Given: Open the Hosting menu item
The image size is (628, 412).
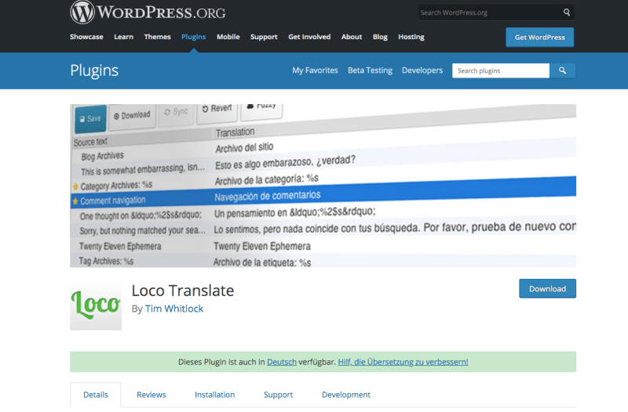Looking at the screenshot, I should click(411, 37).
